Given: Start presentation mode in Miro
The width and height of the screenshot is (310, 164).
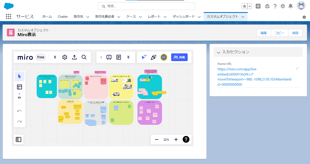Looking at the screenshot, I should point(109,57).
